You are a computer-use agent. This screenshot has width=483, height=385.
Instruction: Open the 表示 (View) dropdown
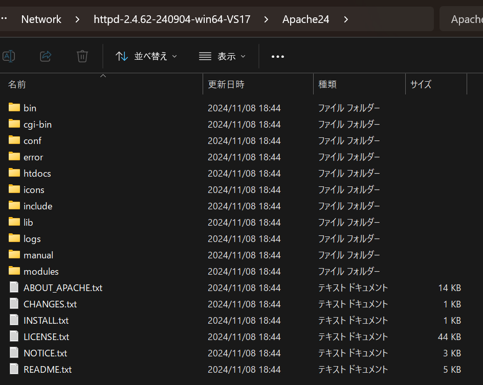tap(223, 56)
